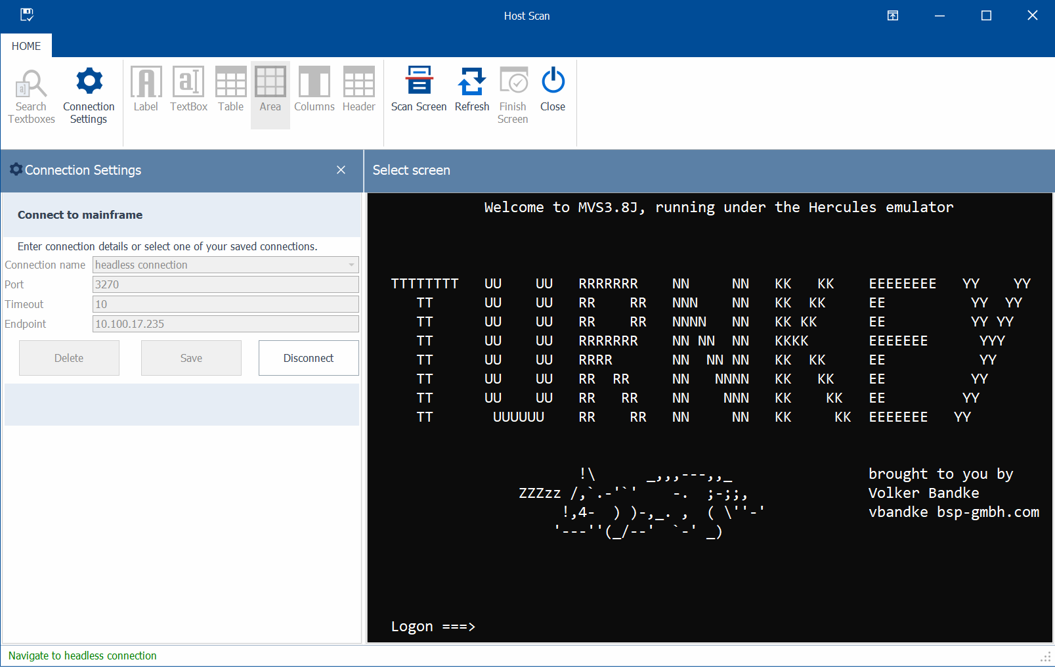
Task: Click the Search Textboxes icon
Action: click(x=31, y=96)
